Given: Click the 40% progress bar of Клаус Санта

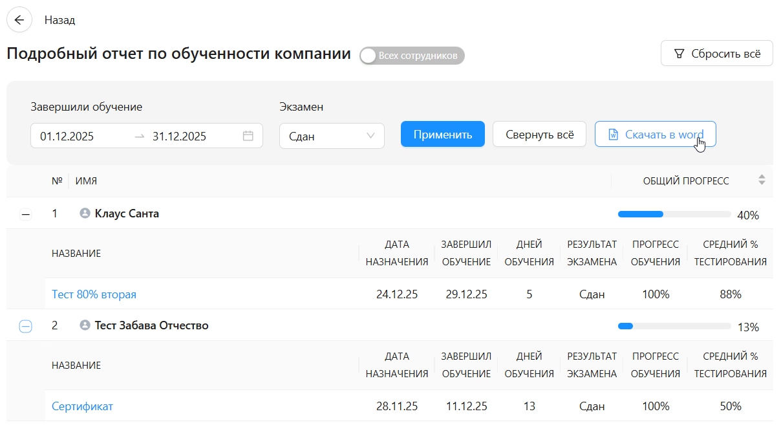Looking at the screenshot, I should (x=674, y=214).
